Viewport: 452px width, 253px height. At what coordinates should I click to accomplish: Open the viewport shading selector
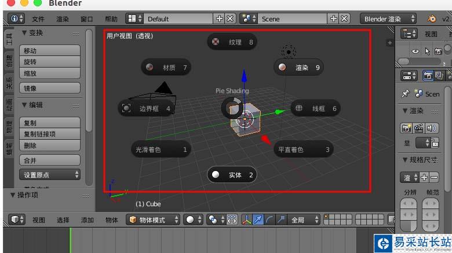click(x=193, y=219)
